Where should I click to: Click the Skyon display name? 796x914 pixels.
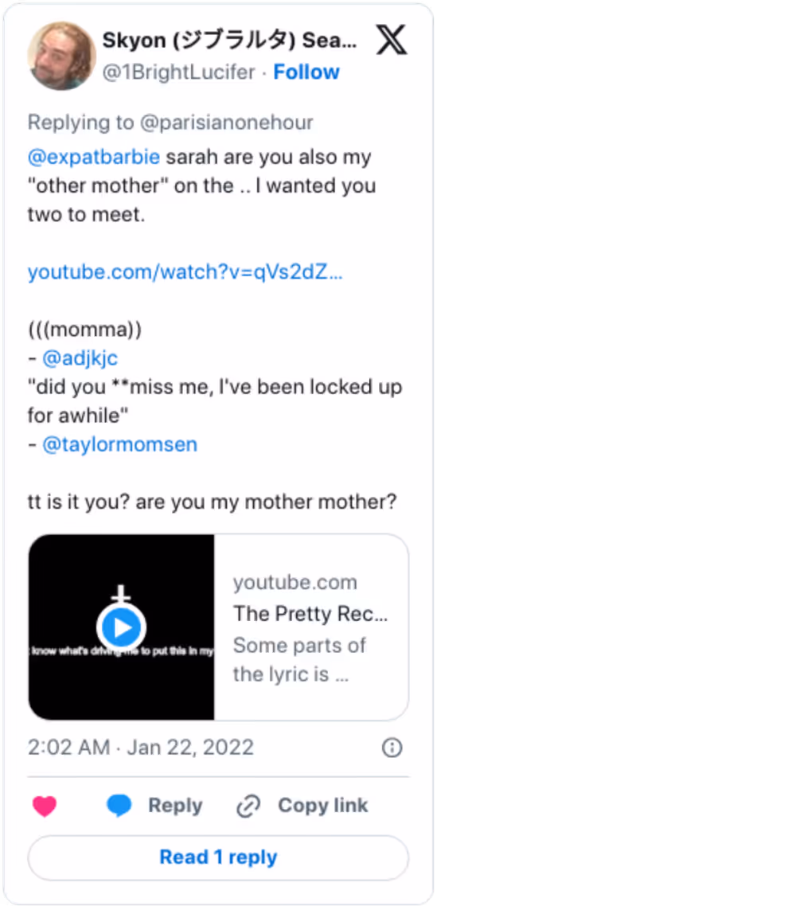(229, 41)
